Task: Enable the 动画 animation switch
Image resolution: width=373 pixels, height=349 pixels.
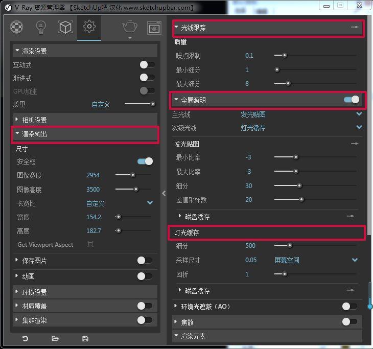Action: (x=145, y=276)
